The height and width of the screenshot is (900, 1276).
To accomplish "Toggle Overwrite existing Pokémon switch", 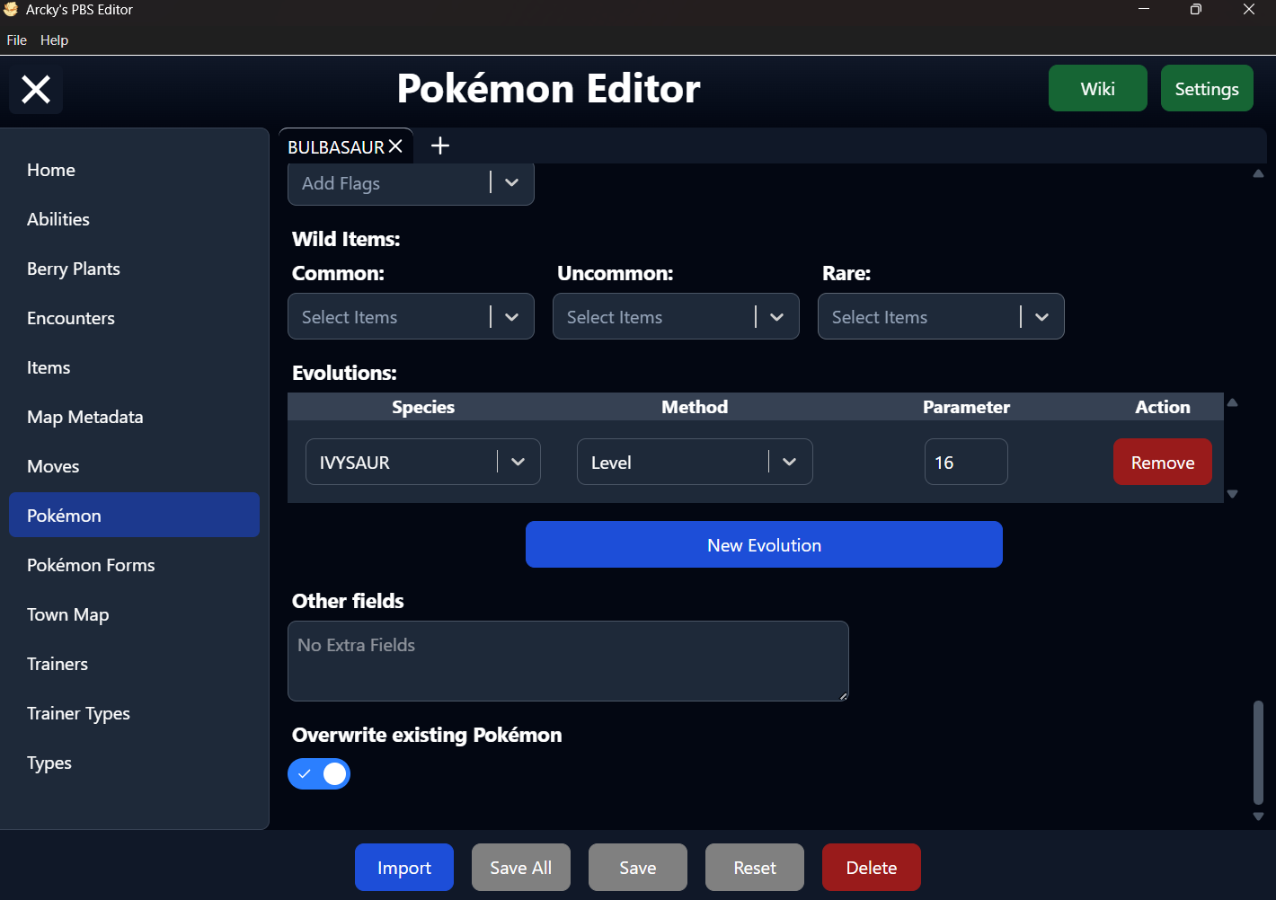I will click(x=319, y=773).
